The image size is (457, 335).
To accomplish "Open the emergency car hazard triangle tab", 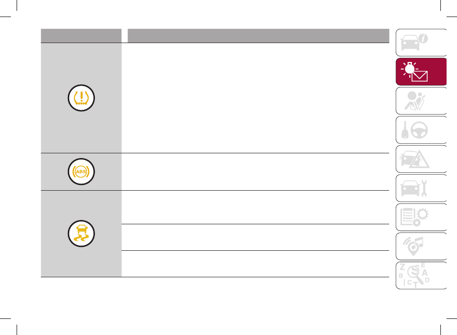I will (x=421, y=159).
